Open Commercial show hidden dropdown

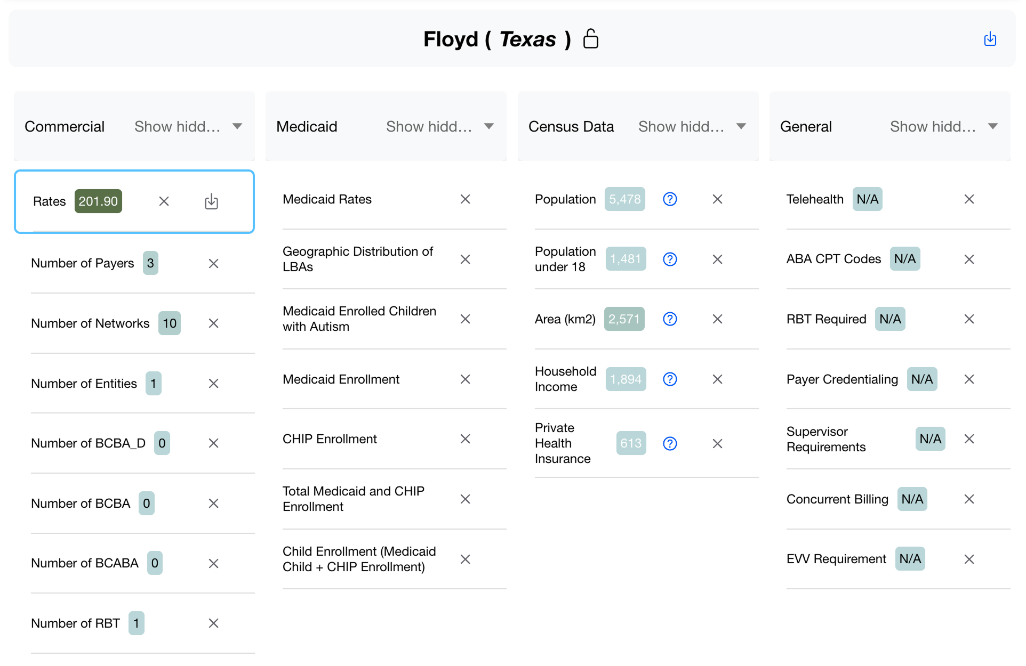tap(188, 127)
